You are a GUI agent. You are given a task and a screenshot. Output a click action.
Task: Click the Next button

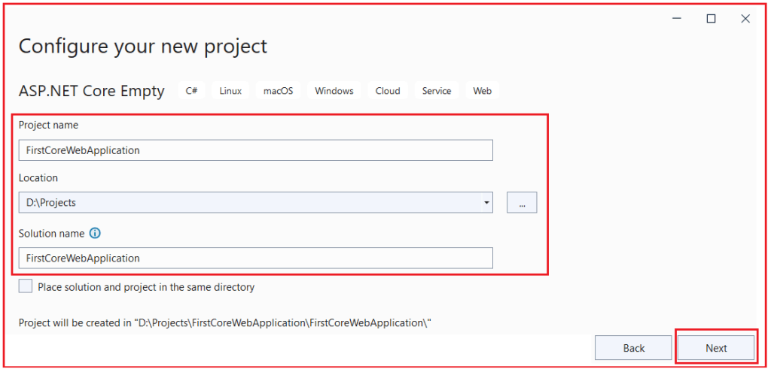coord(716,348)
